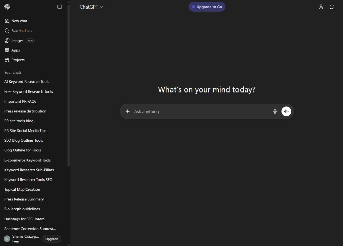Open Press Release Summary chat
The image size is (343, 246).
tap(33, 199)
